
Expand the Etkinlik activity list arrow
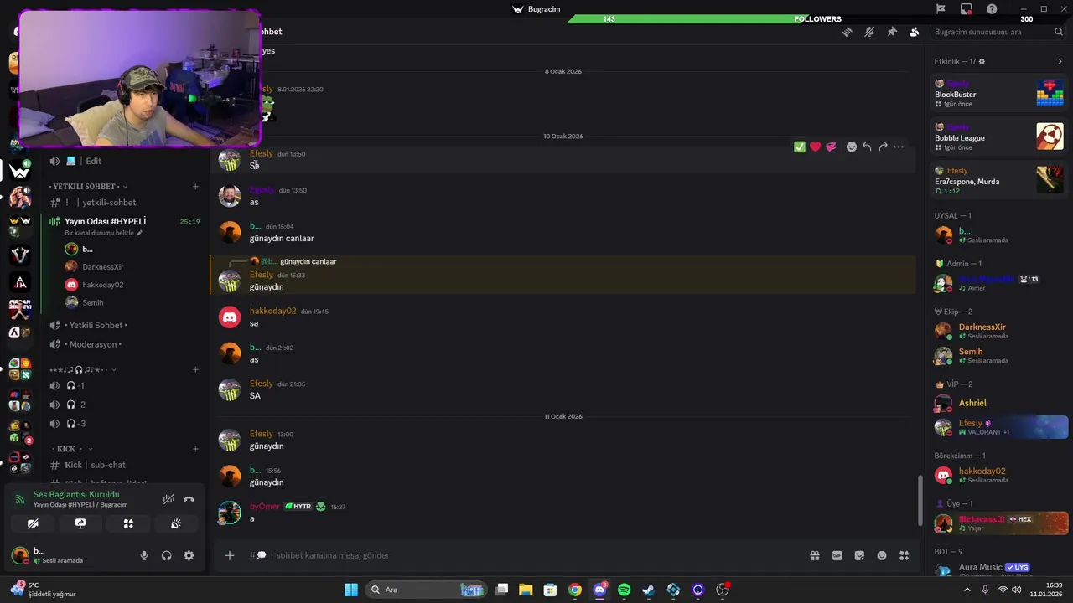pyautogui.click(x=1060, y=61)
